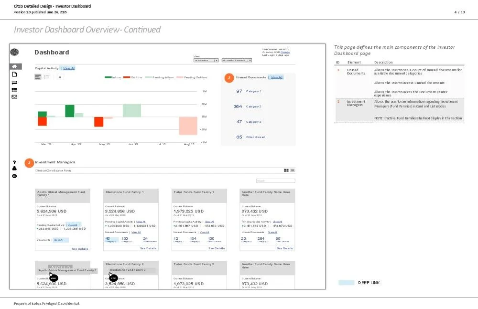Viewport: 478px width, 309px height.
Task: Click Blackstone Fund Family 1 card title
Action: (x=124, y=192)
